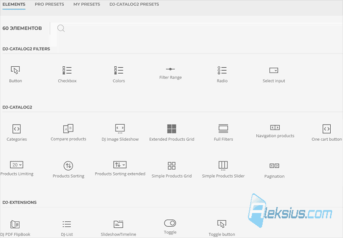Click the DJ-Catalog2 Filters section heading
Viewport: 343px width, 238px height.
click(x=26, y=49)
